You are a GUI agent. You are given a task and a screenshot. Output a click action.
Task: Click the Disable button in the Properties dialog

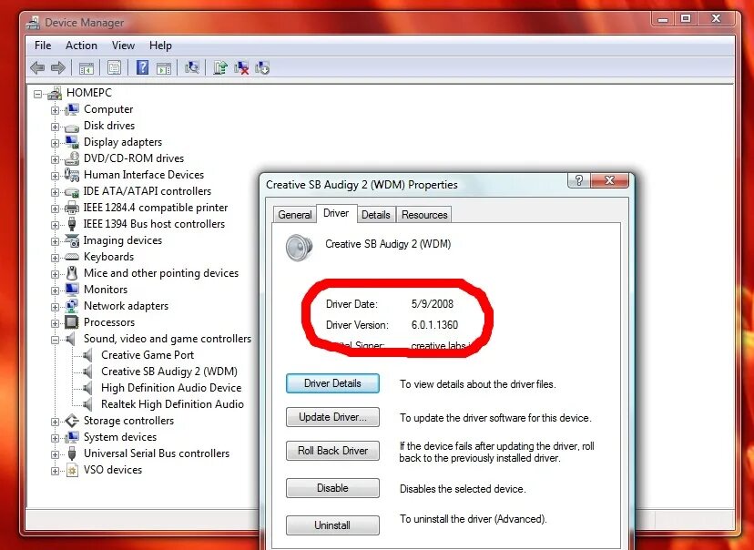(x=332, y=488)
